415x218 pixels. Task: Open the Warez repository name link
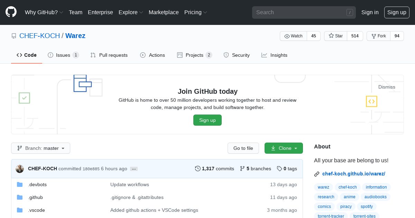[x=75, y=36]
